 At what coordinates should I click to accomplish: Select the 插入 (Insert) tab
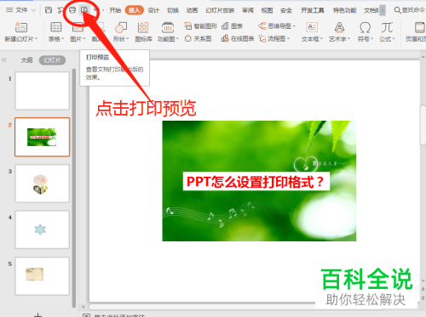click(135, 10)
